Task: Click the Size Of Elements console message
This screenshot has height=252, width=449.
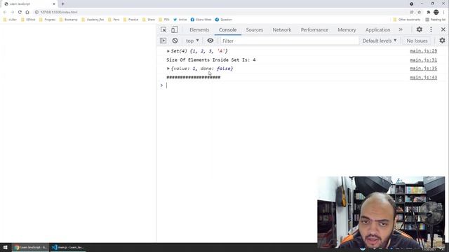Action: [x=211, y=59]
